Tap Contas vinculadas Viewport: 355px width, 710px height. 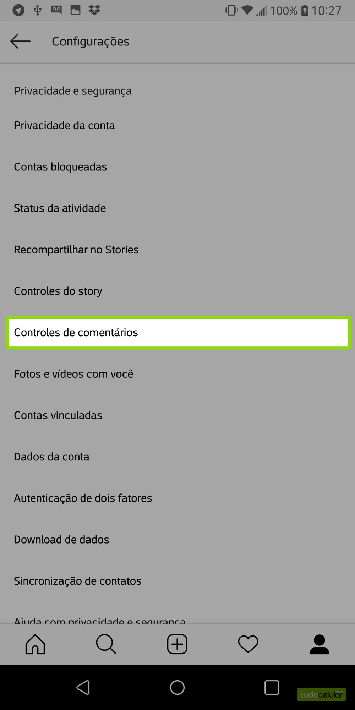click(58, 415)
